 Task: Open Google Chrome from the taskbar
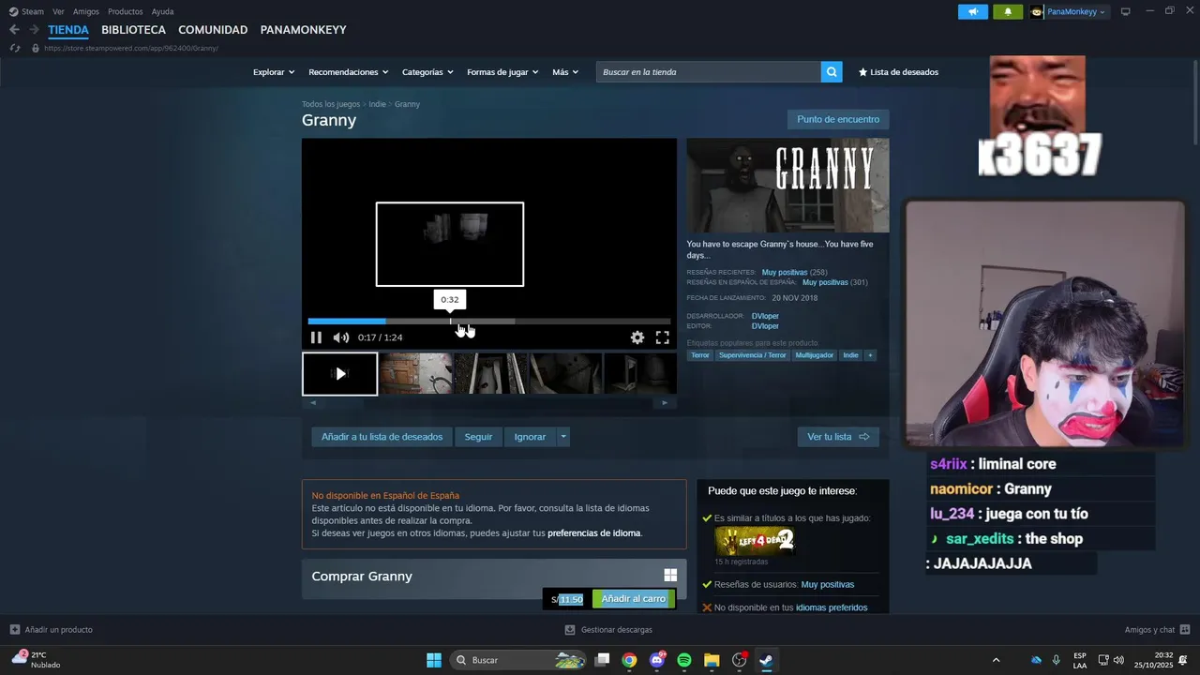click(x=629, y=660)
